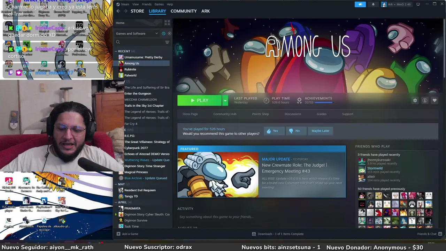The width and height of the screenshot is (446, 251).
Task: Select Umamusume: Pretty Derby in library
Action: (143, 57)
